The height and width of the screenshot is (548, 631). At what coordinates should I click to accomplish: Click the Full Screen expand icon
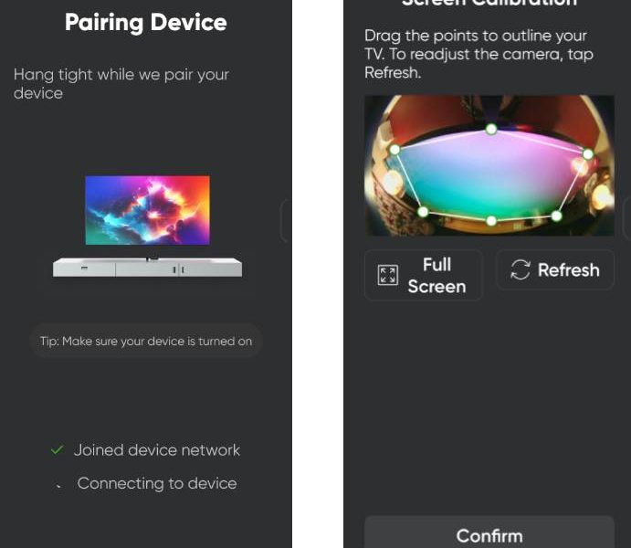[388, 275]
